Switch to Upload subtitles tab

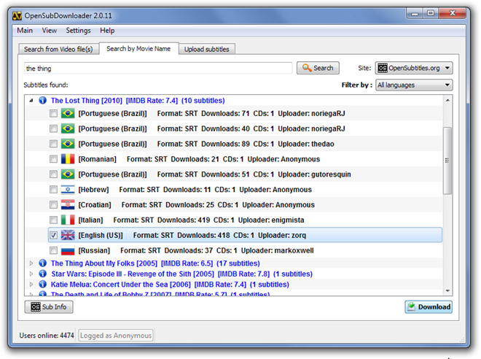point(207,49)
